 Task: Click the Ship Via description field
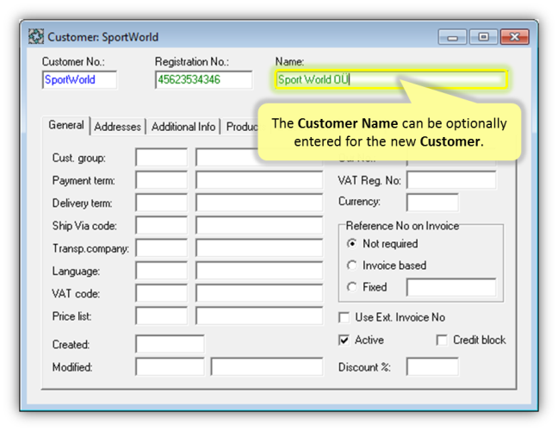259,225
